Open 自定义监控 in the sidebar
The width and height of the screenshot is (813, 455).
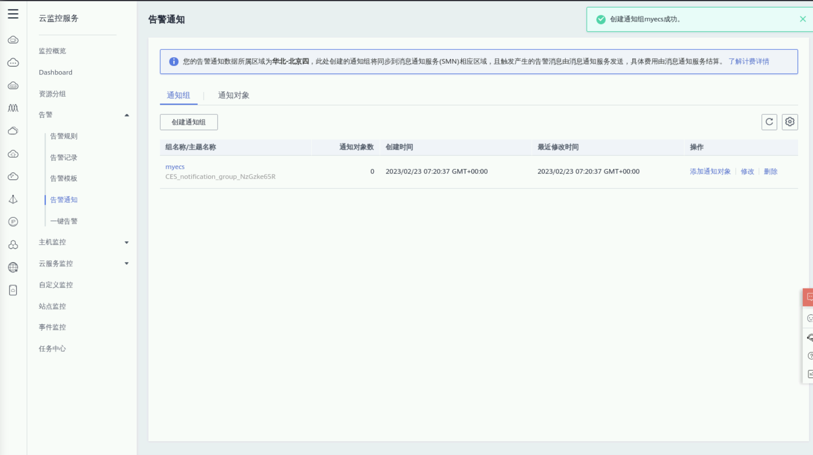tap(56, 285)
